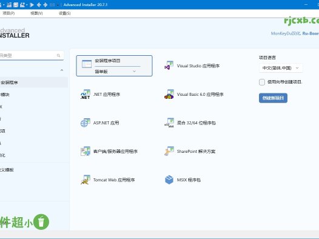
Task: Click the Visual Basic 6.0 应用程序 label
Action: point(200,95)
